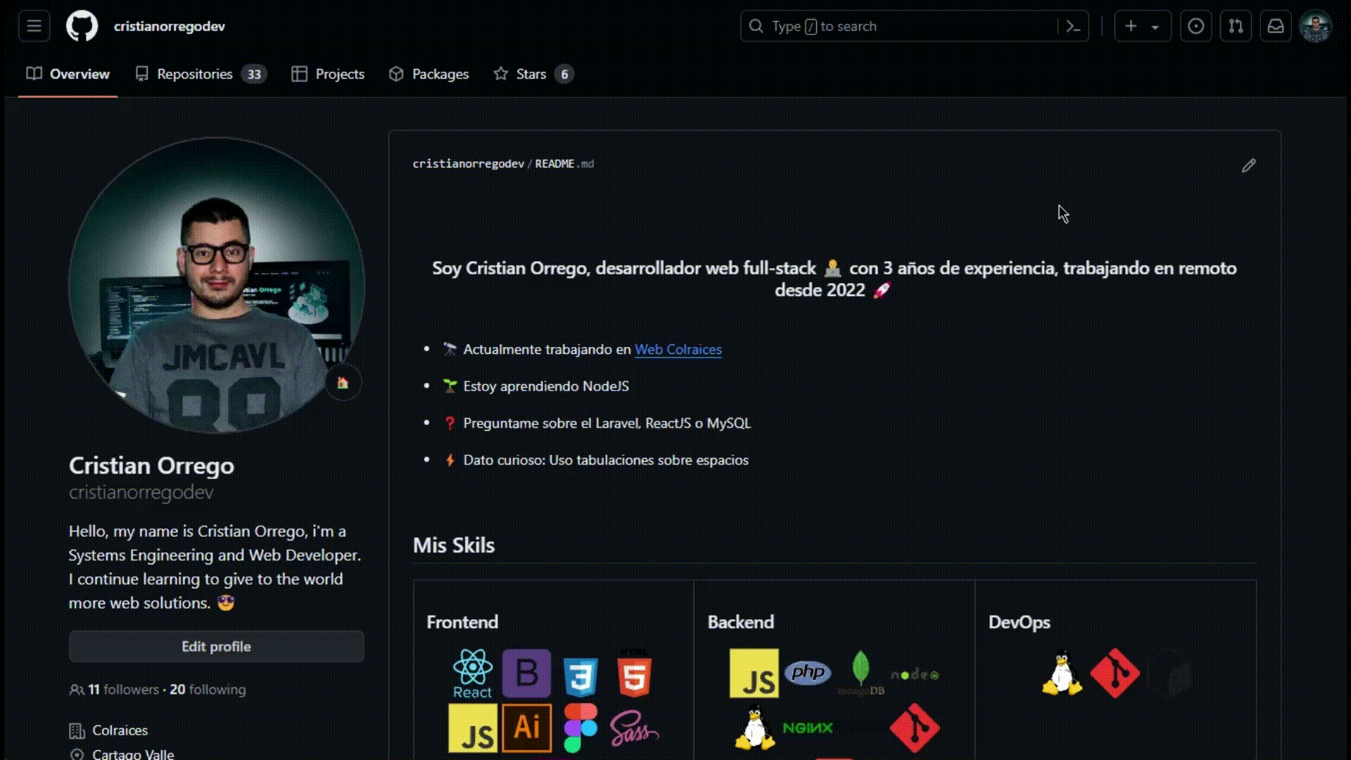The width and height of the screenshot is (1351, 760).
Task: Open the Repositories tab
Action: point(195,73)
